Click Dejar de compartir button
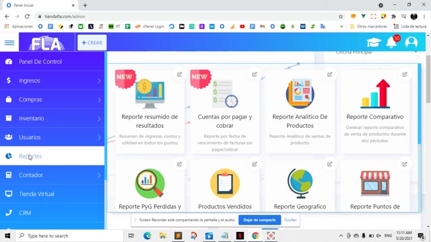This screenshot has width=431, height=242. click(x=259, y=220)
